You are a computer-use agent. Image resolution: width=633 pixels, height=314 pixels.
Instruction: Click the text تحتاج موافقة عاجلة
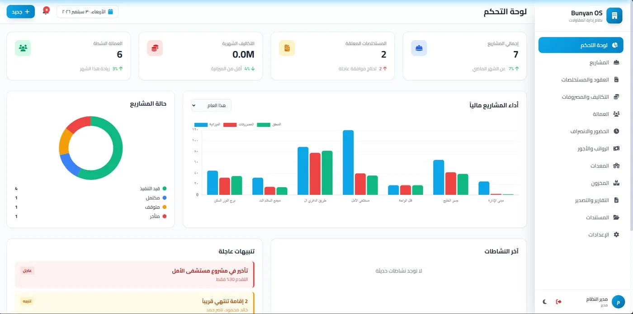(x=357, y=69)
